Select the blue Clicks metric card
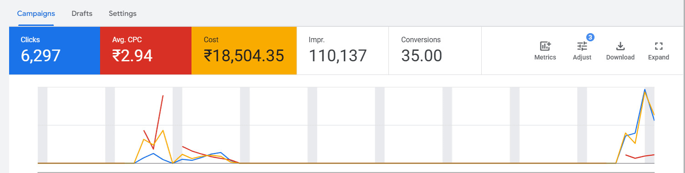The height and width of the screenshot is (173, 685). [55, 50]
